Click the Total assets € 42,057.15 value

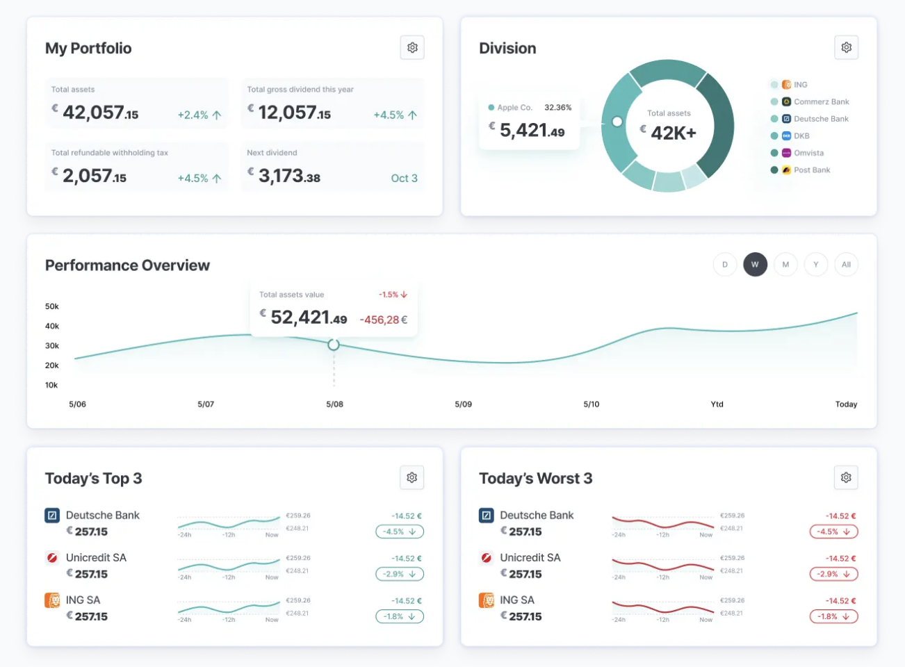coord(95,112)
